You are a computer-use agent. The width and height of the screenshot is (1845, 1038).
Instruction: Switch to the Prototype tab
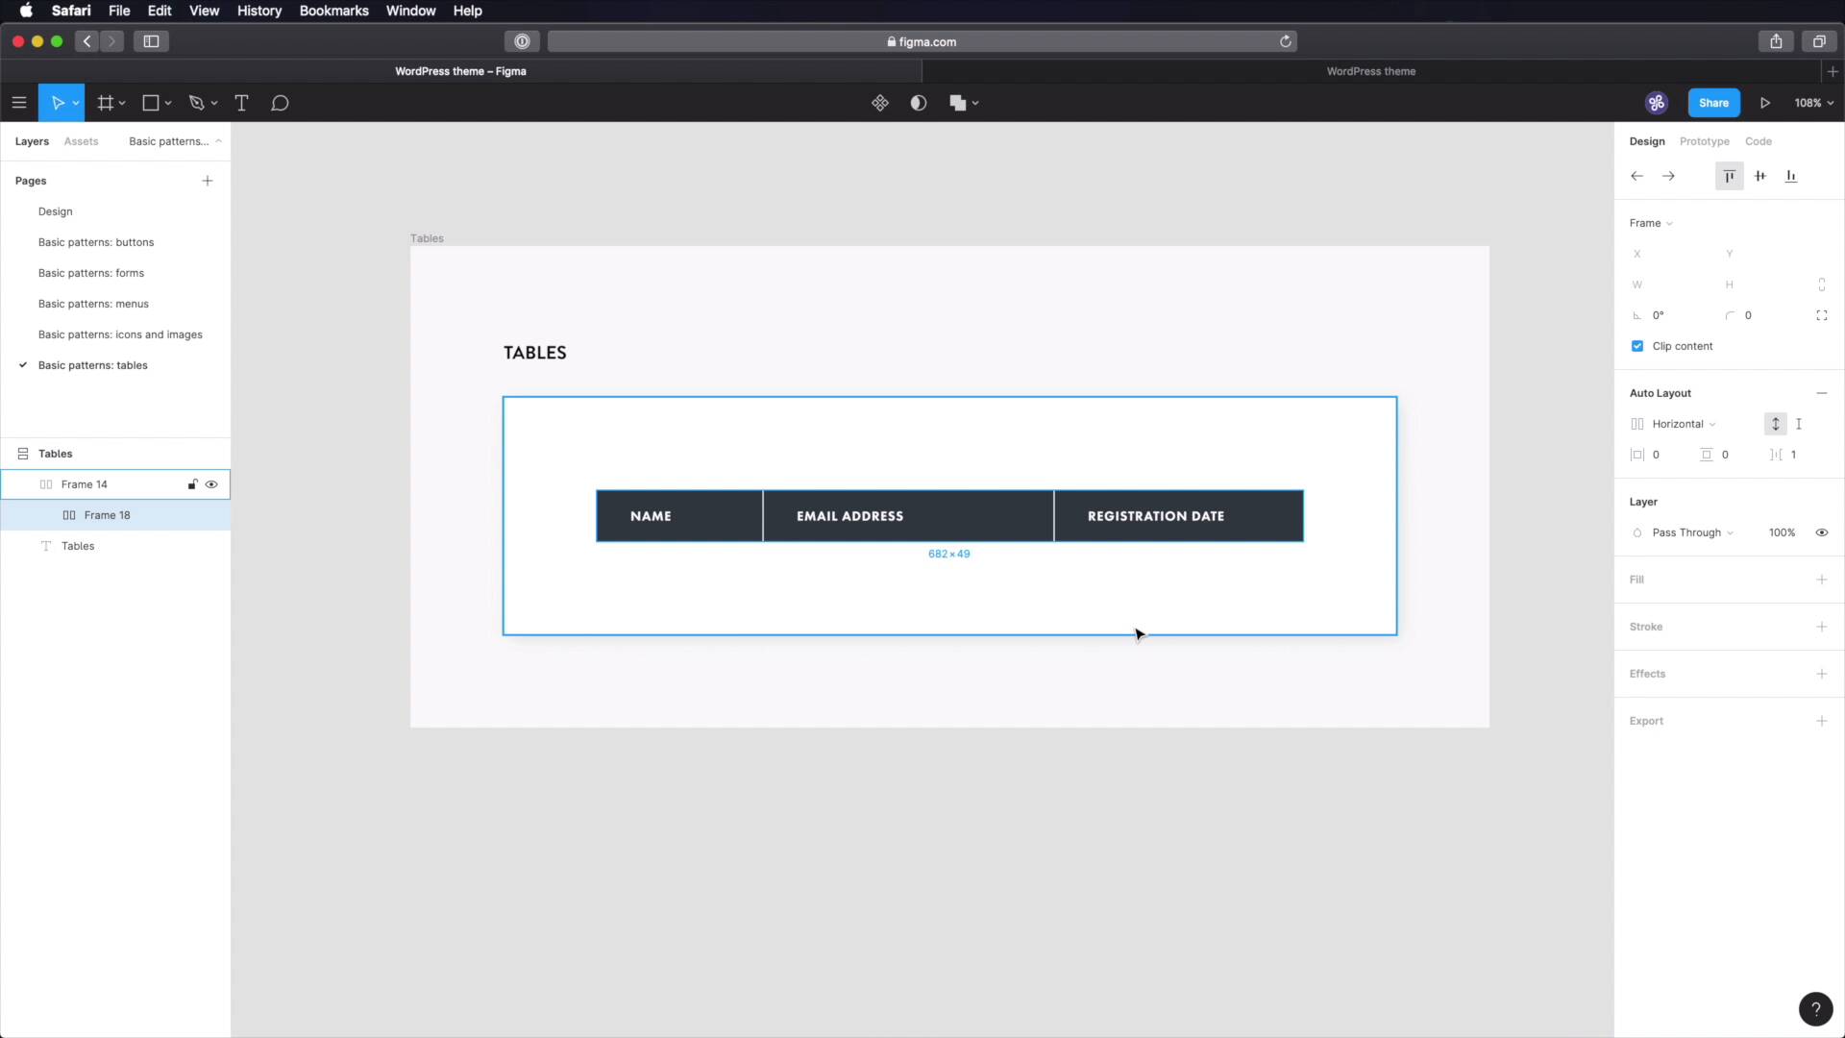pyautogui.click(x=1704, y=141)
